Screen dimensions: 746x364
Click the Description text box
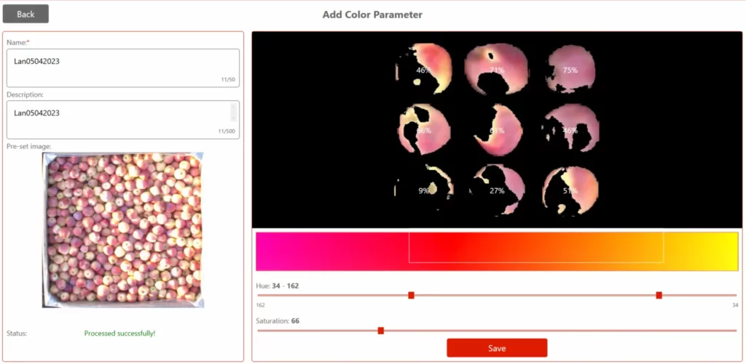[x=117, y=119]
